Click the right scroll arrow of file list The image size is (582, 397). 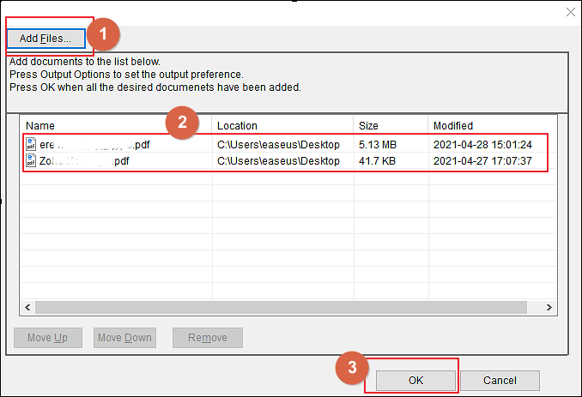pyautogui.click(x=550, y=306)
